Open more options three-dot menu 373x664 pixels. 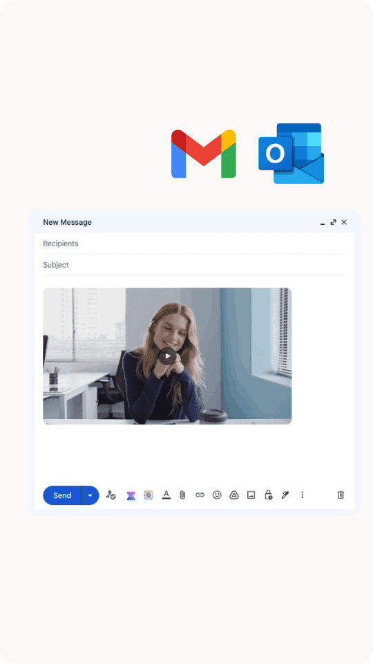[x=302, y=495]
